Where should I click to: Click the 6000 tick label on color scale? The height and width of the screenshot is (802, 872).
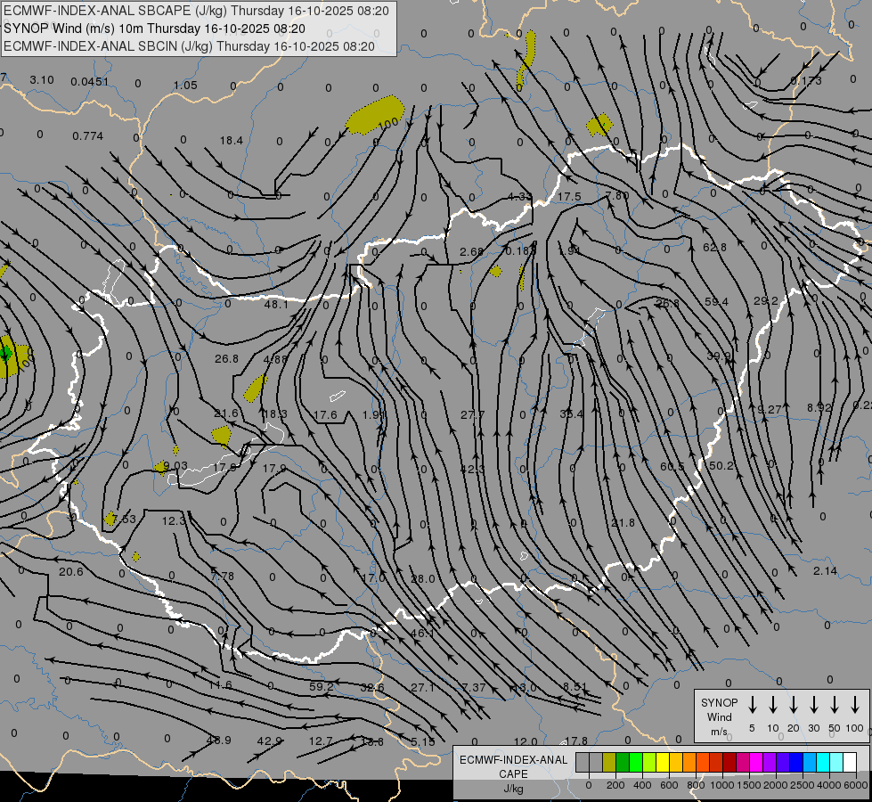tap(856, 785)
